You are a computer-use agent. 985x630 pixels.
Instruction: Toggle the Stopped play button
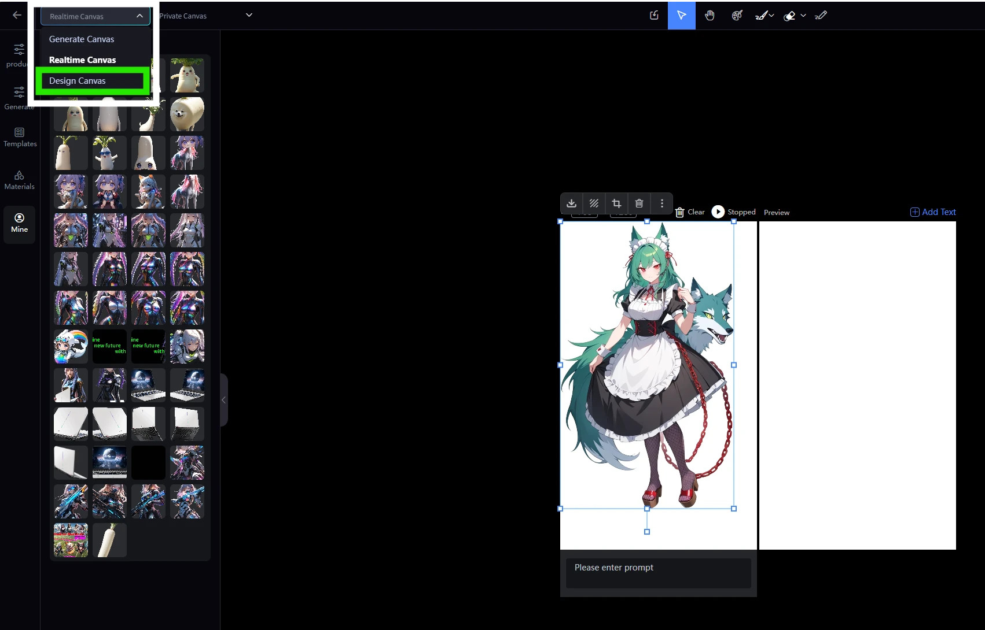(x=718, y=212)
